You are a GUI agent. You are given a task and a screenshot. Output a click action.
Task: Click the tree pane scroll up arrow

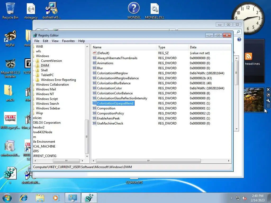(x=87, y=47)
